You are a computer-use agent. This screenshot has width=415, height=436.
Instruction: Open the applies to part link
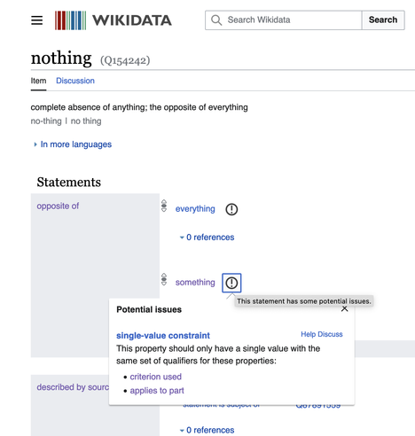point(157,391)
